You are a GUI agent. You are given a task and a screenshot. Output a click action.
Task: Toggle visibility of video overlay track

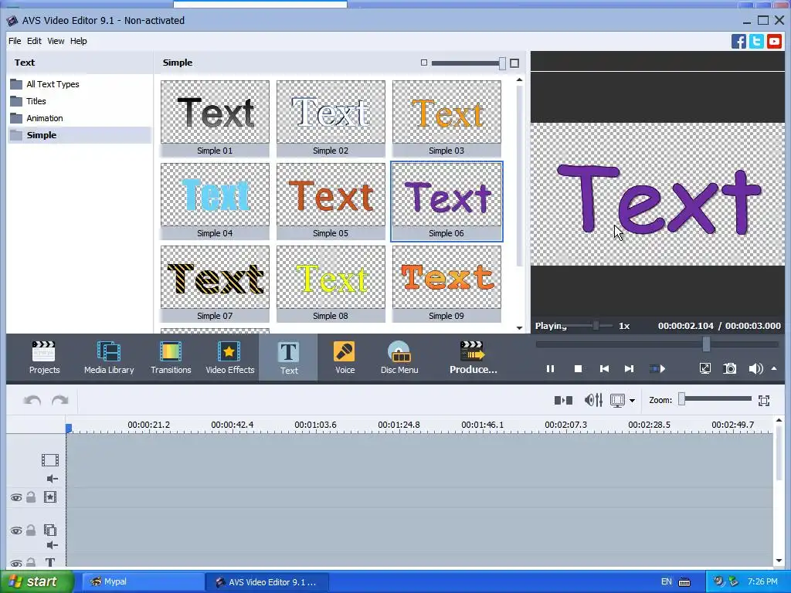pyautogui.click(x=16, y=530)
